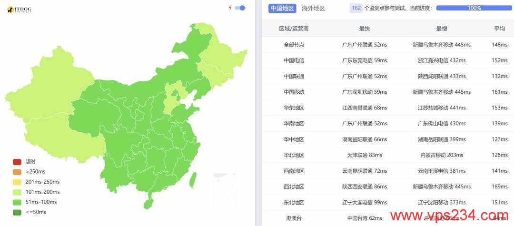Click 湖南岳阳联通 399ms cell
Viewport: 514px width, 226px height.
(442, 139)
